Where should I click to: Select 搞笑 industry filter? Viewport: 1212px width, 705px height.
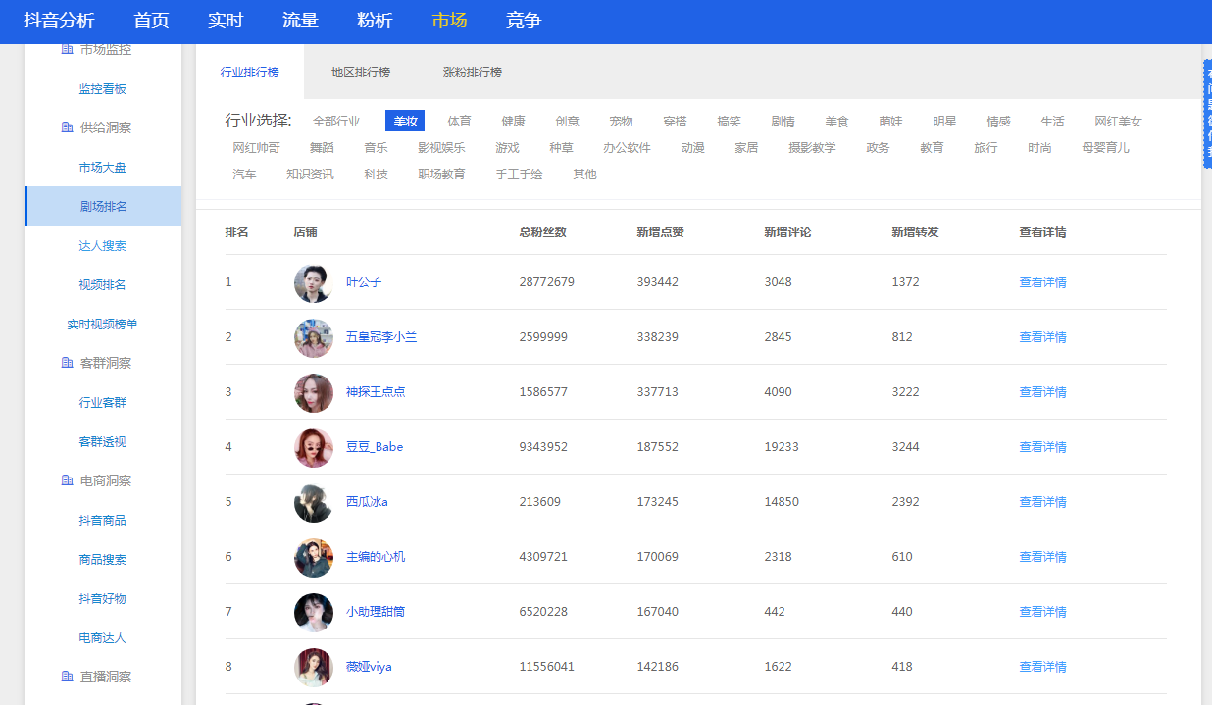[x=729, y=122]
